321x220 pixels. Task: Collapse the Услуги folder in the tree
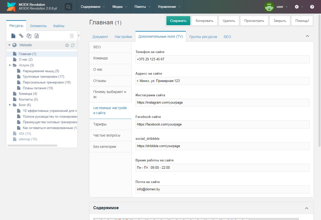click(10, 65)
